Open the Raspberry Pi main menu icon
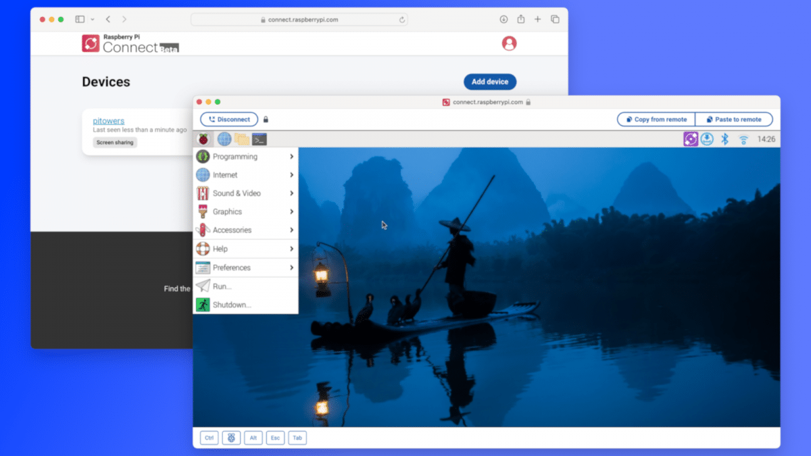Screen dimensions: 811x456 point(203,139)
